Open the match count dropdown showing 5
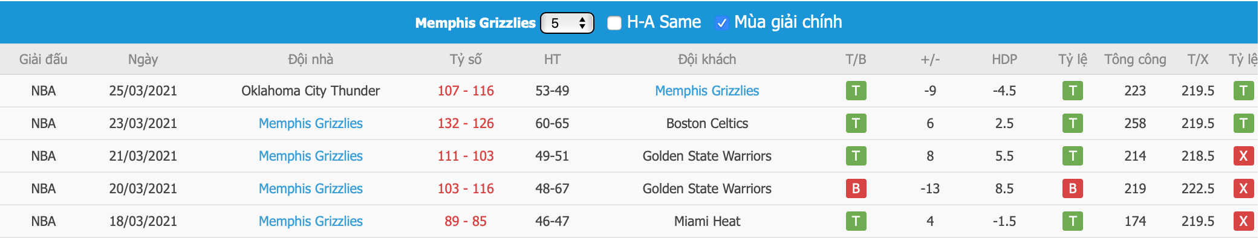Screen dimensions: 1259x238 point(567,23)
